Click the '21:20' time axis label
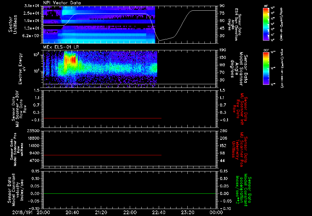 coord(101,212)
